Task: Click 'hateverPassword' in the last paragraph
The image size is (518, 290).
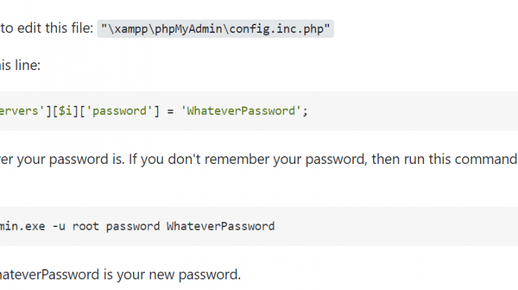Action: coord(50,275)
